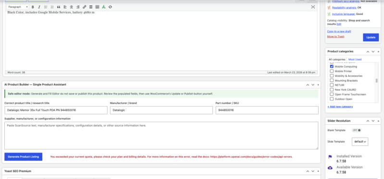Check the Open Frame Touchscreen category
The height and width of the screenshot is (179, 384).
332,95
